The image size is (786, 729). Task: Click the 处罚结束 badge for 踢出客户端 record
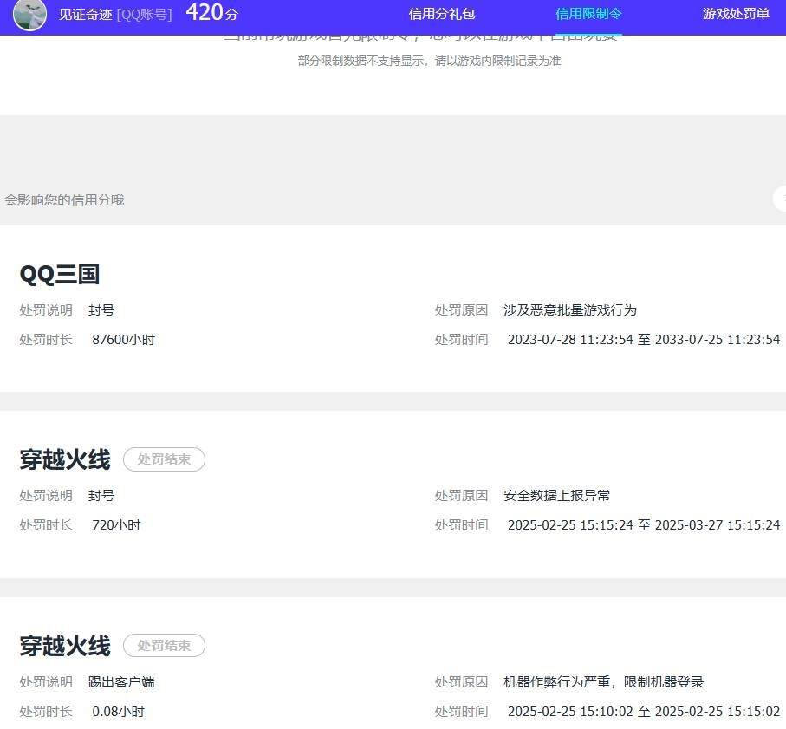point(164,645)
